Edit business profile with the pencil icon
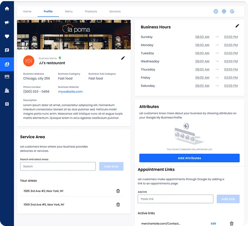Screen dimensions: 248x226 pos(123,58)
